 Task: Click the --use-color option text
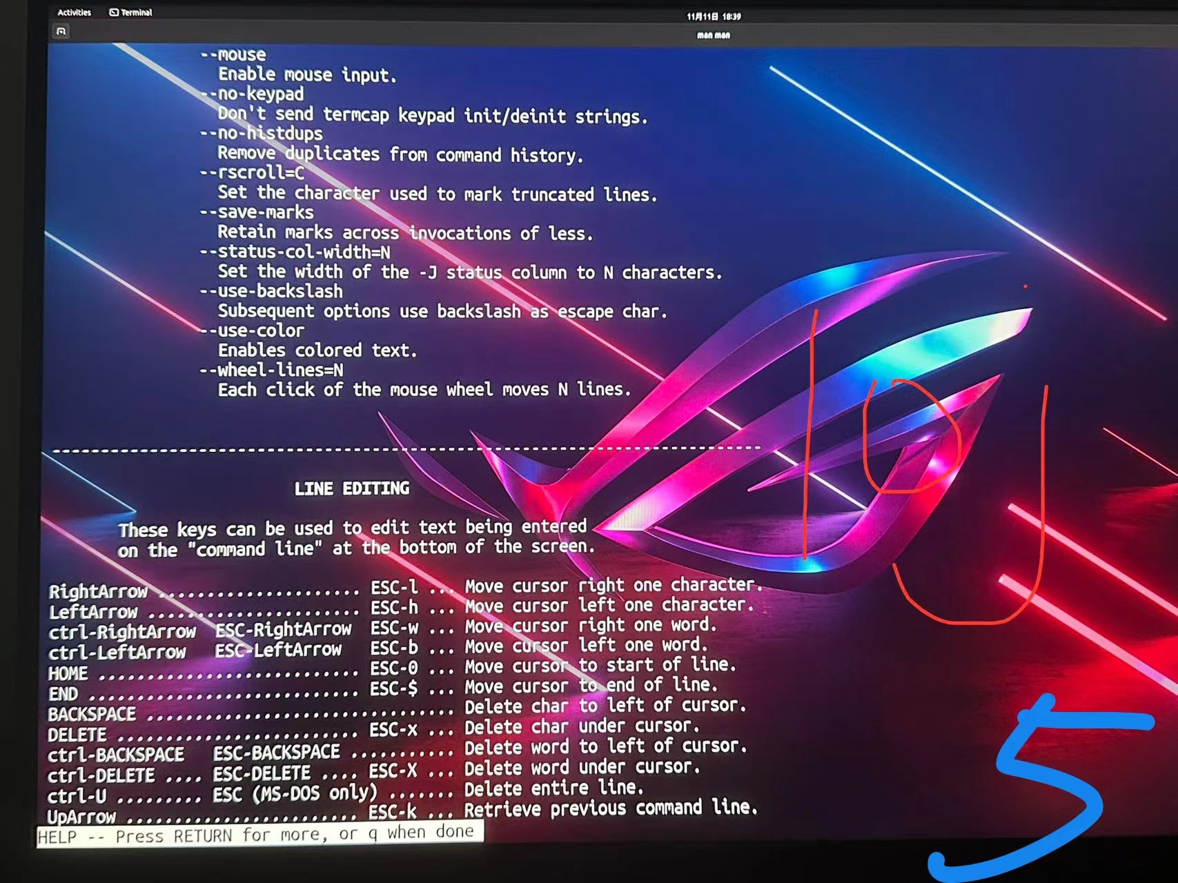click(252, 330)
